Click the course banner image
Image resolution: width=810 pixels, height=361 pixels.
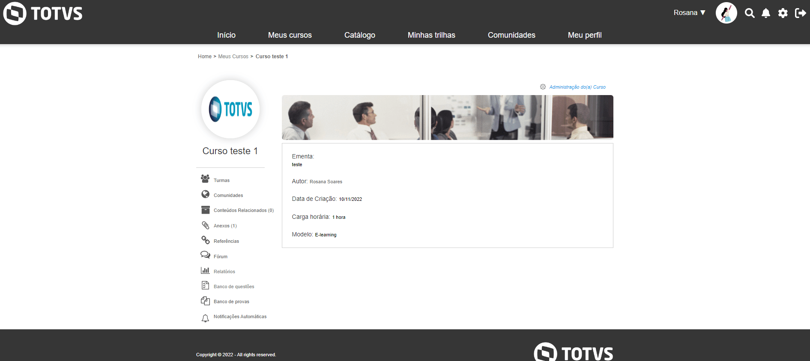(x=448, y=117)
